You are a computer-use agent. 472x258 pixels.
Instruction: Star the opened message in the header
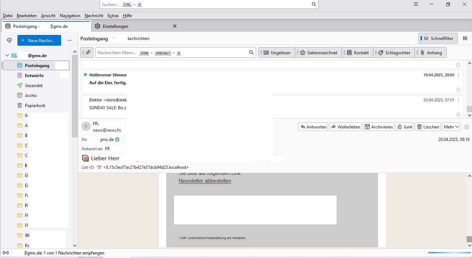click(x=466, y=127)
